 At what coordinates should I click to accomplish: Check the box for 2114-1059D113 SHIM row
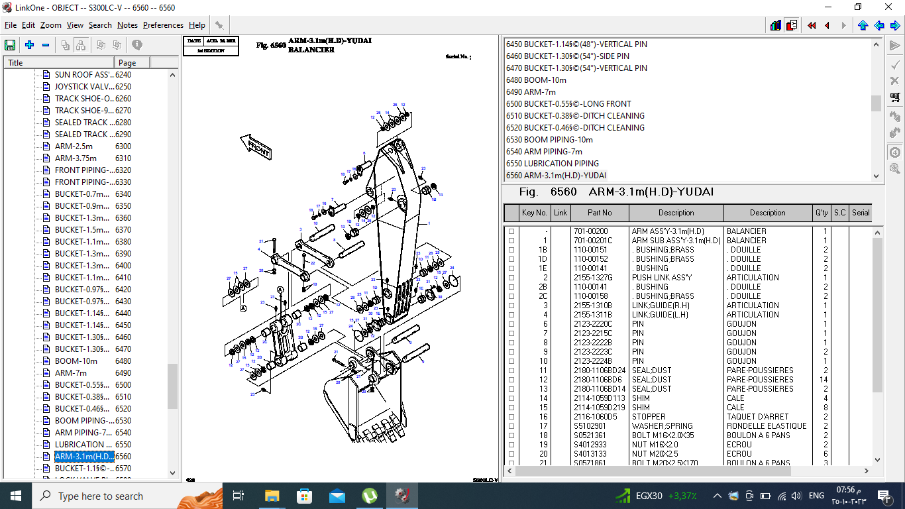511,398
